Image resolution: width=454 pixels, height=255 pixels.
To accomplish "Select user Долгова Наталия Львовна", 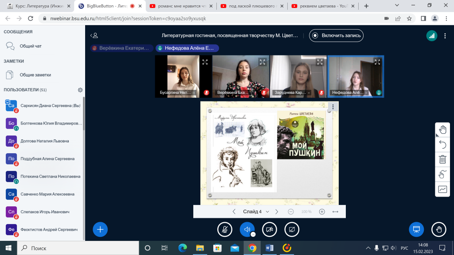I will [43, 141].
